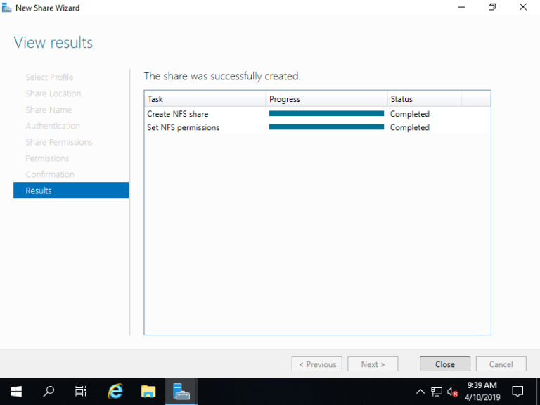Screen dimensions: 540x405
Task: Open the clock showing 9:39 AM
Action: pyautogui.click(x=482, y=391)
